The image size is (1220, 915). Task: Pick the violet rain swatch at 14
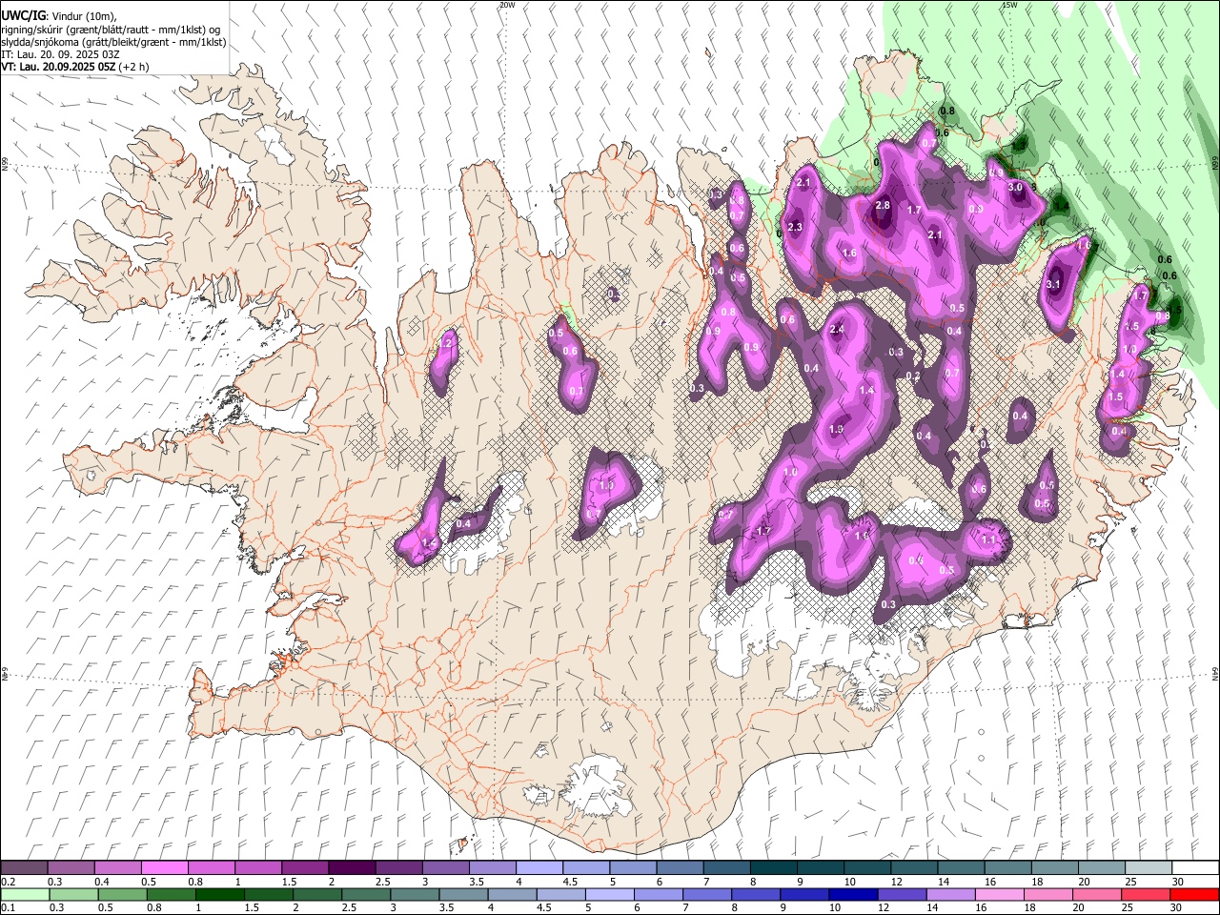click(x=951, y=894)
